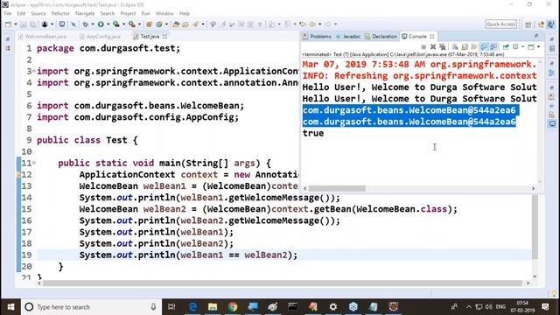Click the taskbar 'Type here to search' box
This screenshot has width=560, height=315.
coord(91,307)
